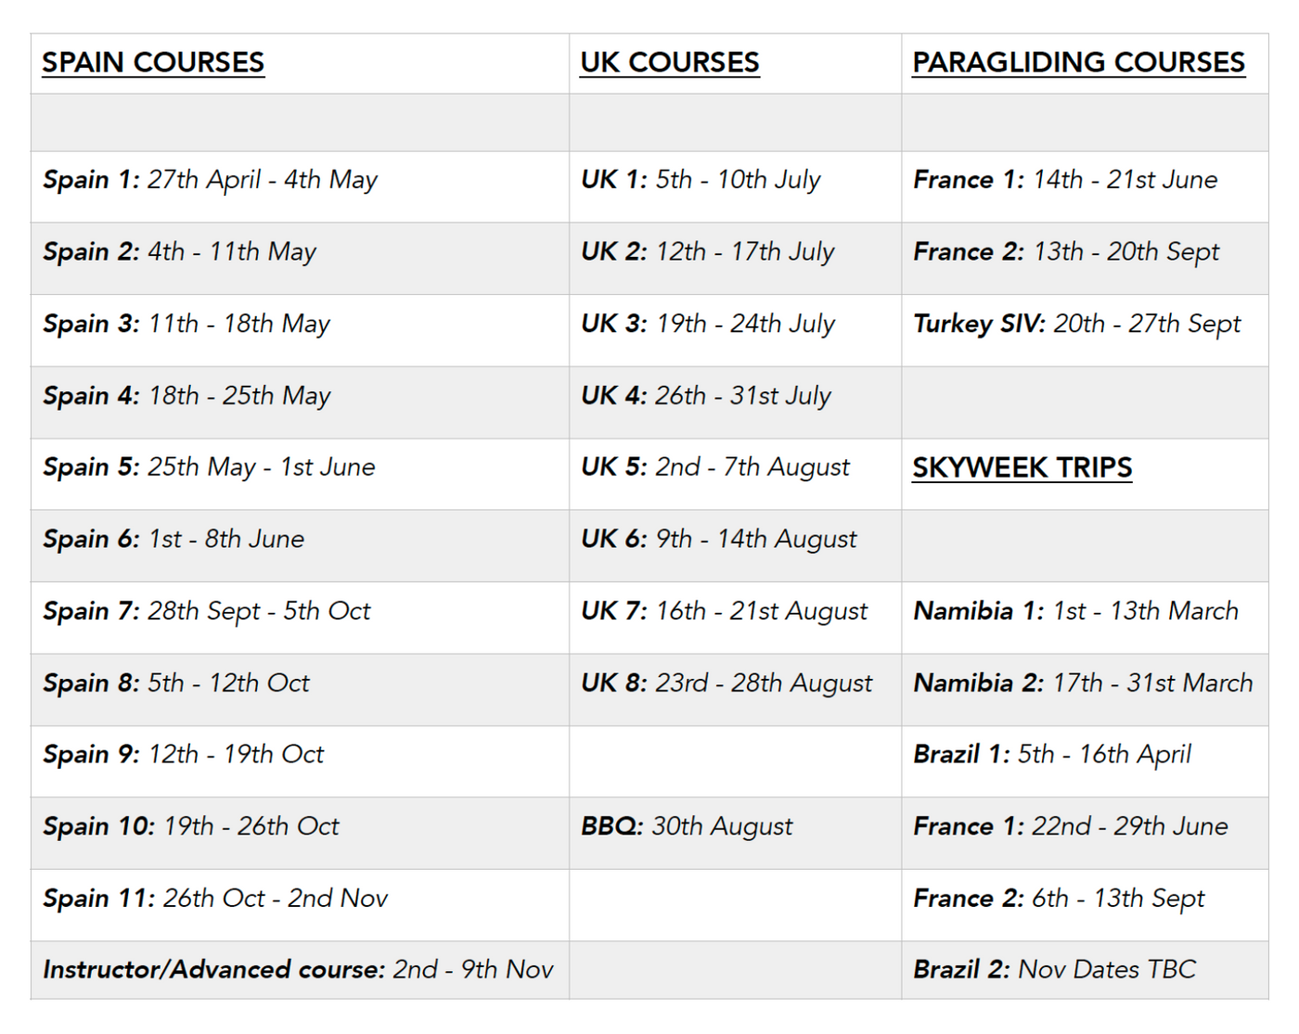Select the Instructor/Advanced course entry
The image size is (1299, 1034).
[298, 970]
